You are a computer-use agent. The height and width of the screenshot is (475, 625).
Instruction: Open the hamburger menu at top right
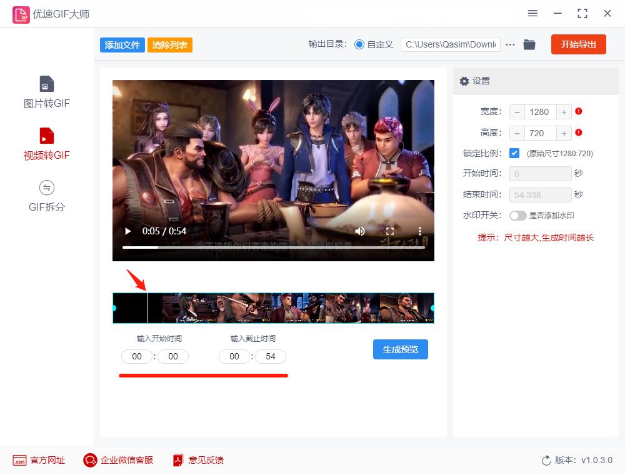point(532,13)
